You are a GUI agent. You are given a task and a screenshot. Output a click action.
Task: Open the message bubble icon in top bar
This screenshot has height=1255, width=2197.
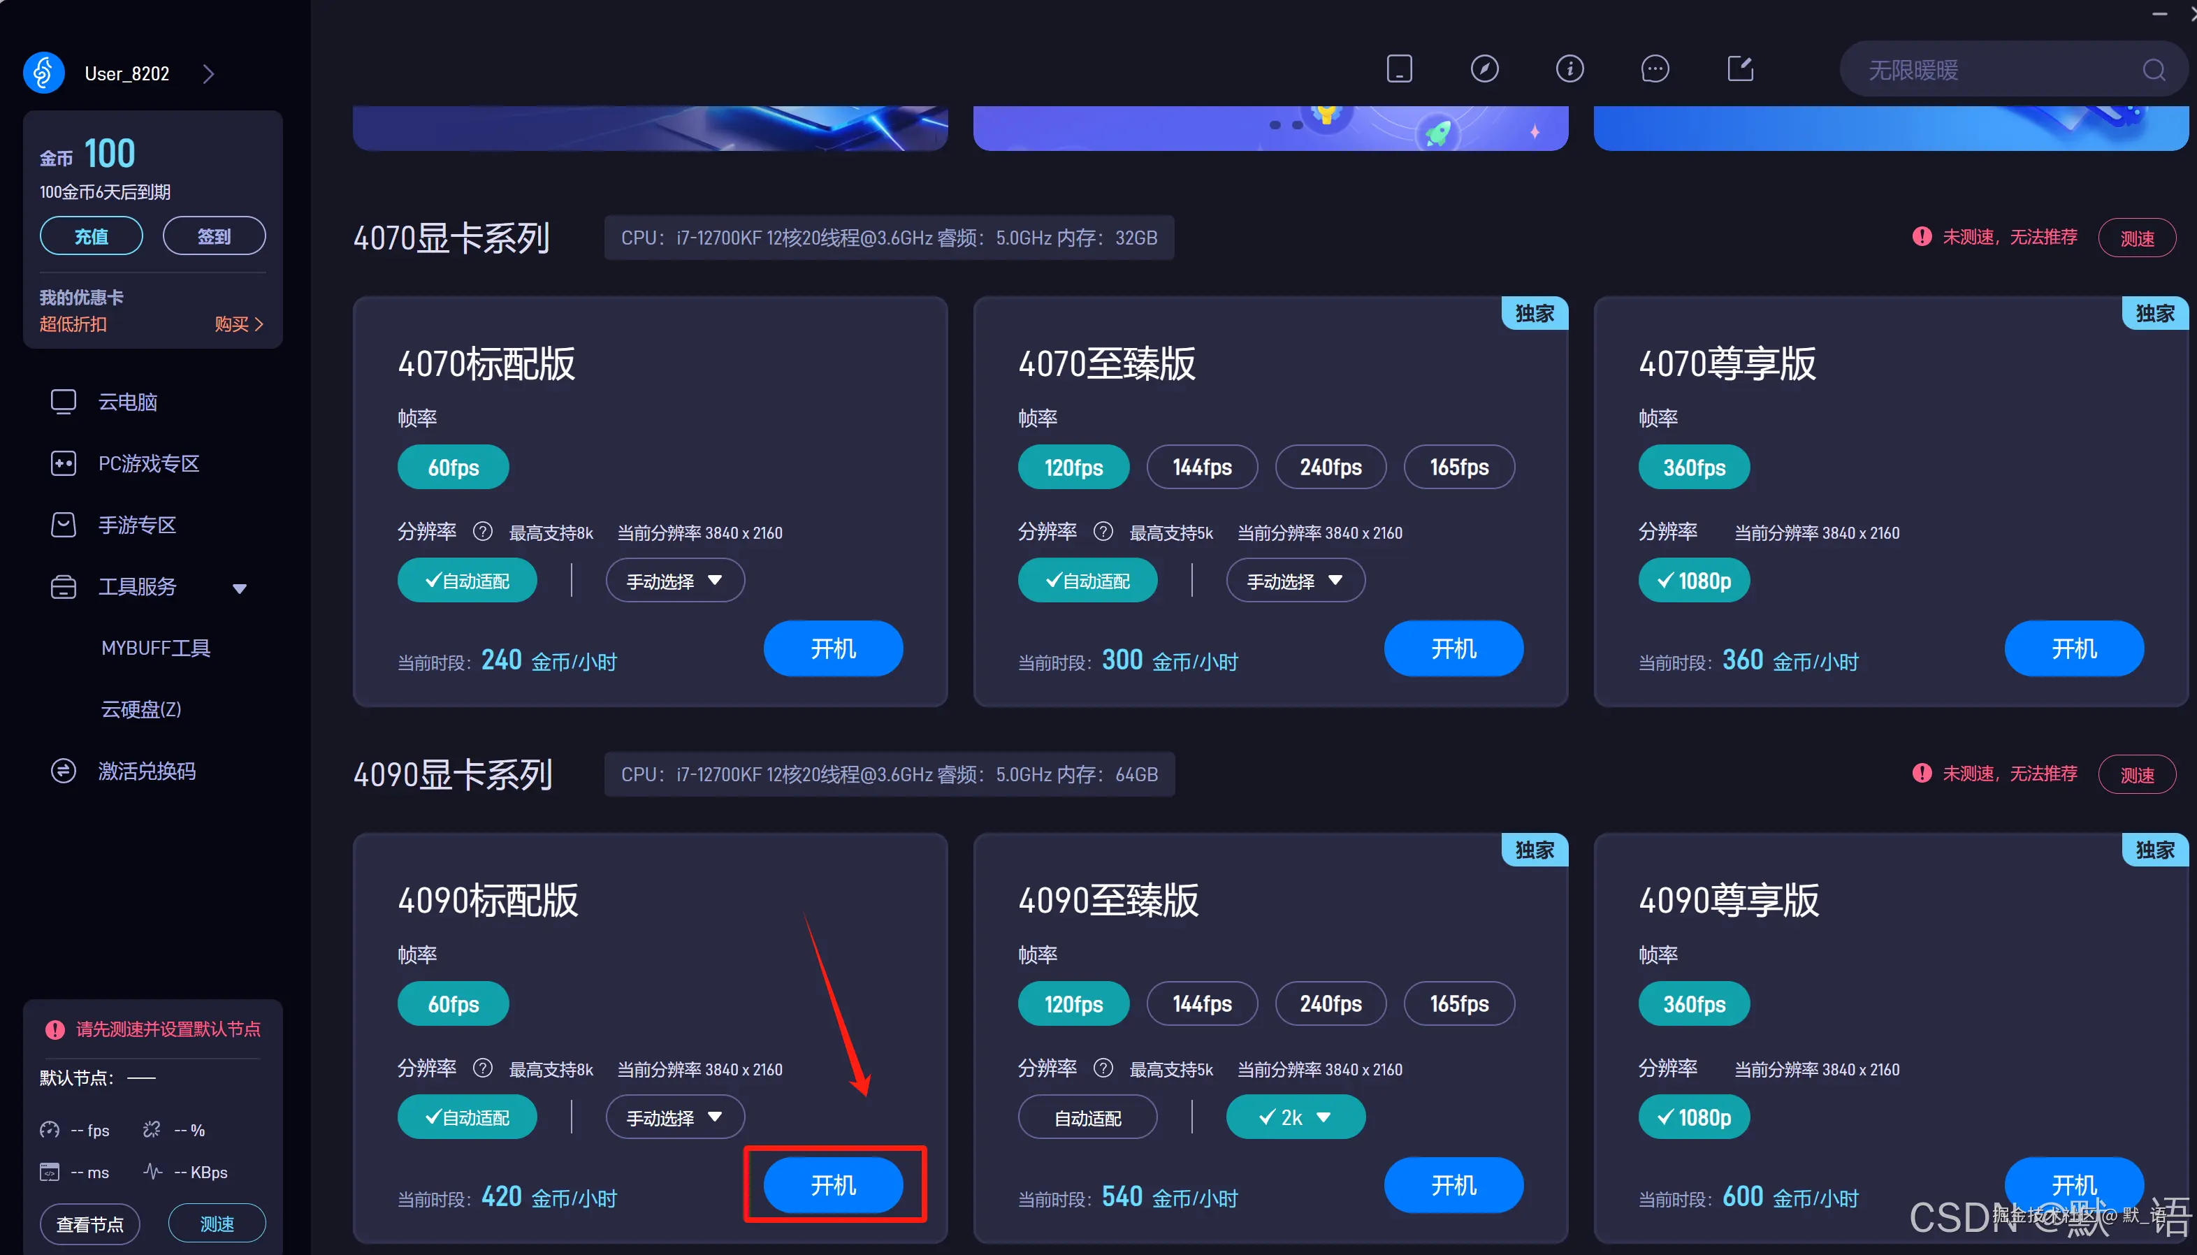click(1654, 68)
